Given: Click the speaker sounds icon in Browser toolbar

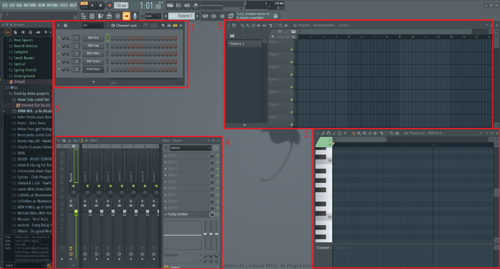Looking at the screenshot, I should coord(23,32).
